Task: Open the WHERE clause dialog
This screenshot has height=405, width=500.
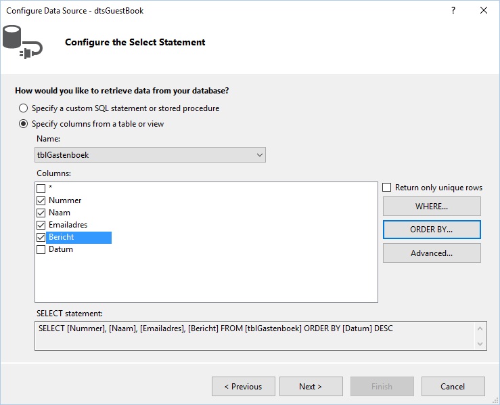Action: 432,206
